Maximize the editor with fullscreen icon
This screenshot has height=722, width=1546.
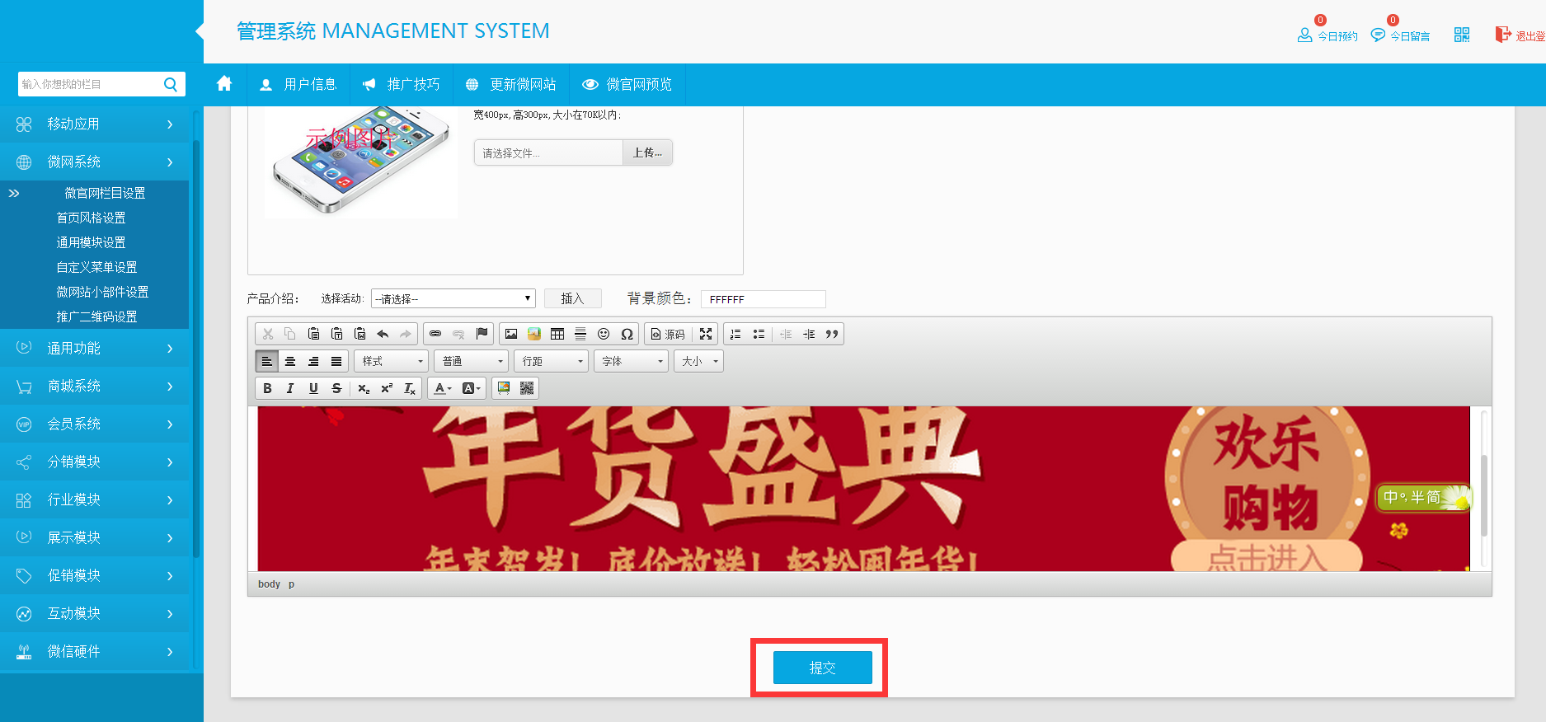(x=706, y=334)
